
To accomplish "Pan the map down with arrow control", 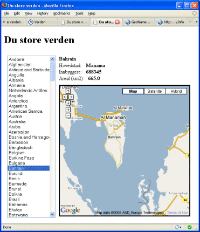I will pyautogui.click(x=68, y=103).
